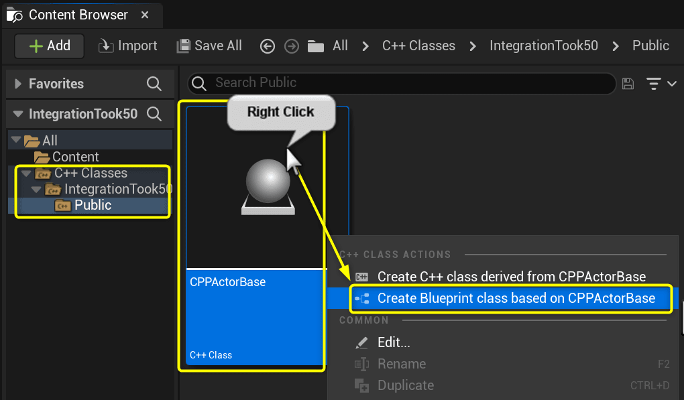This screenshot has width=684, height=400.
Task: Collapse the C++ Classes tree node
Action: point(26,173)
